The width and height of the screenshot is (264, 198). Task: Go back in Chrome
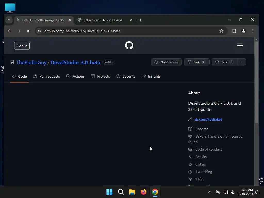click(10, 31)
